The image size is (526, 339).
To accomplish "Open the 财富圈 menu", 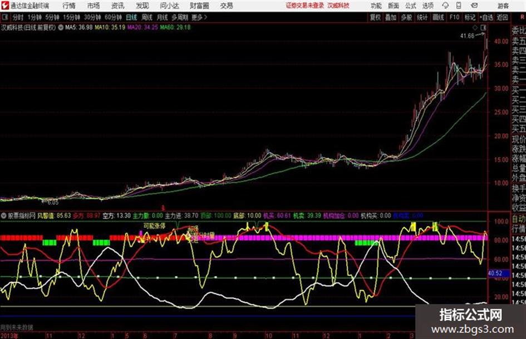I will (199, 6).
